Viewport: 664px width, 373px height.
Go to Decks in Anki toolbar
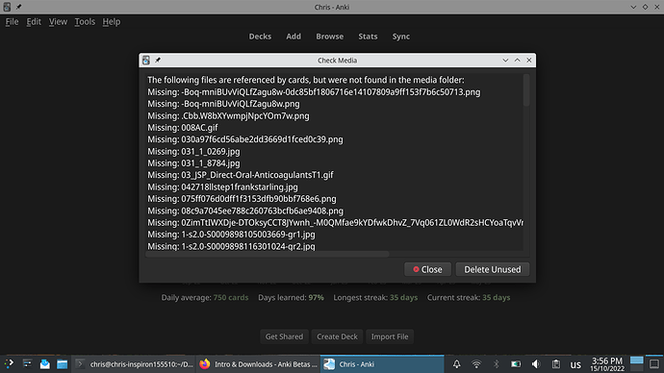[260, 37]
